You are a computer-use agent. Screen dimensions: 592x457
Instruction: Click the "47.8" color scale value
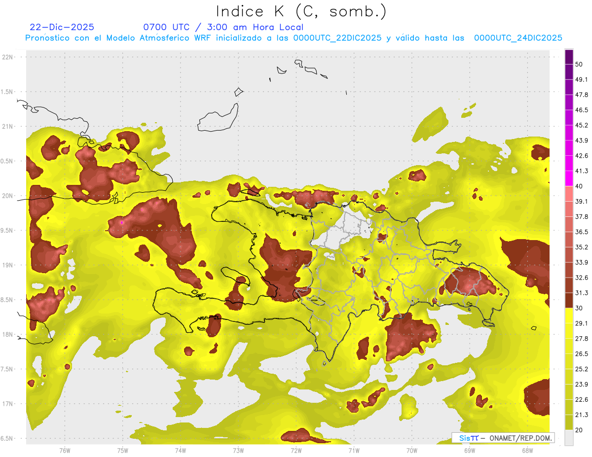582,95
